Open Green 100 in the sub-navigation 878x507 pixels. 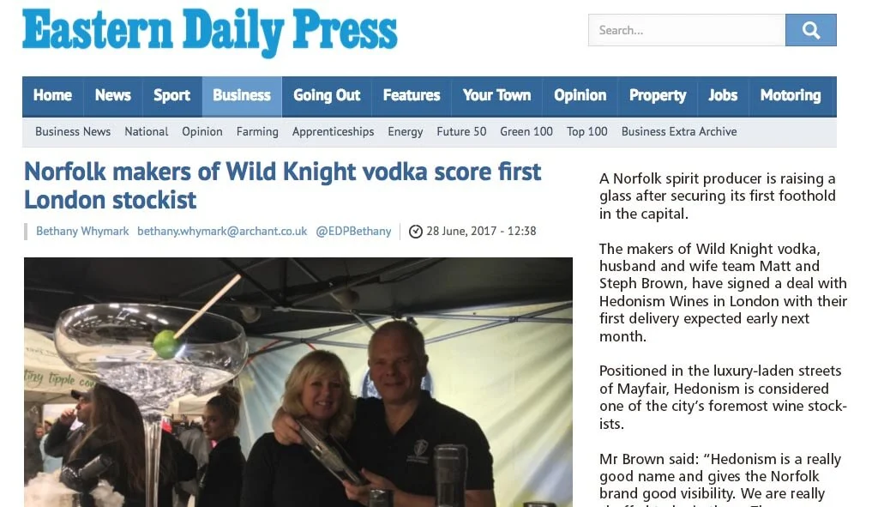(526, 131)
